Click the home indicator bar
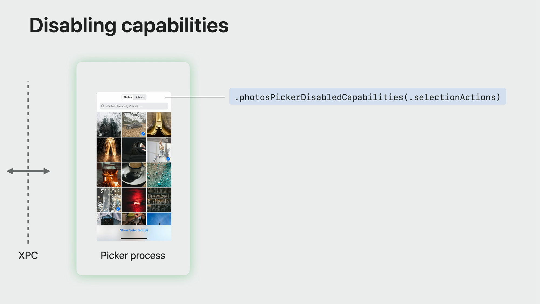The height and width of the screenshot is (304, 540). click(134, 239)
